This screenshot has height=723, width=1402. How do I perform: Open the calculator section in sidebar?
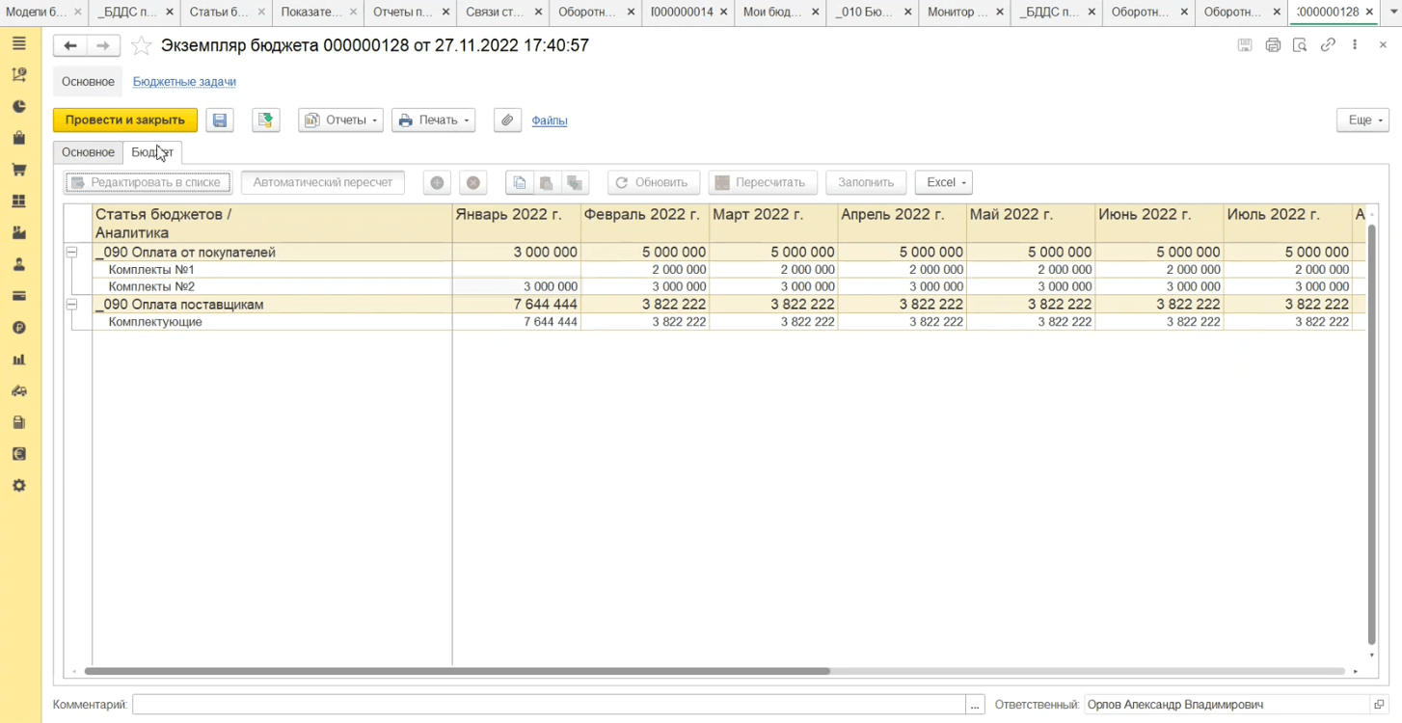tap(19, 422)
